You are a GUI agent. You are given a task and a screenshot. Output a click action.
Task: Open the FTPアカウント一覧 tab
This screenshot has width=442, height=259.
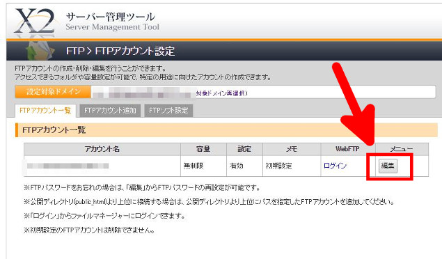pyautogui.click(x=45, y=111)
